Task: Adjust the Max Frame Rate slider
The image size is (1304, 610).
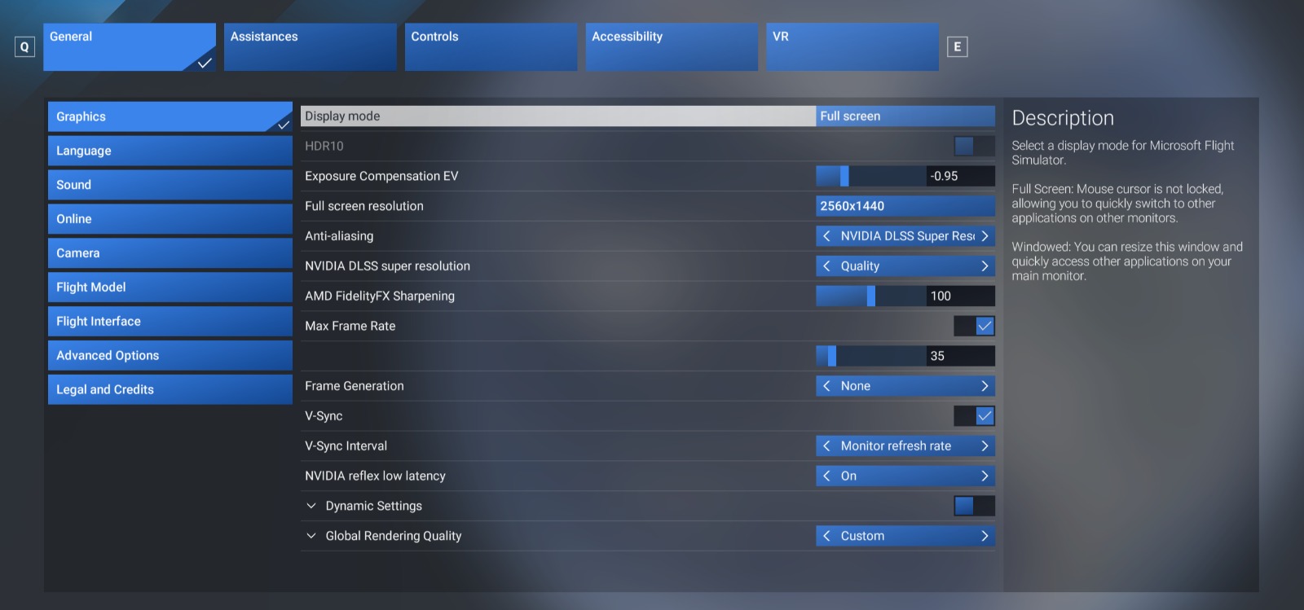Action: [870, 356]
